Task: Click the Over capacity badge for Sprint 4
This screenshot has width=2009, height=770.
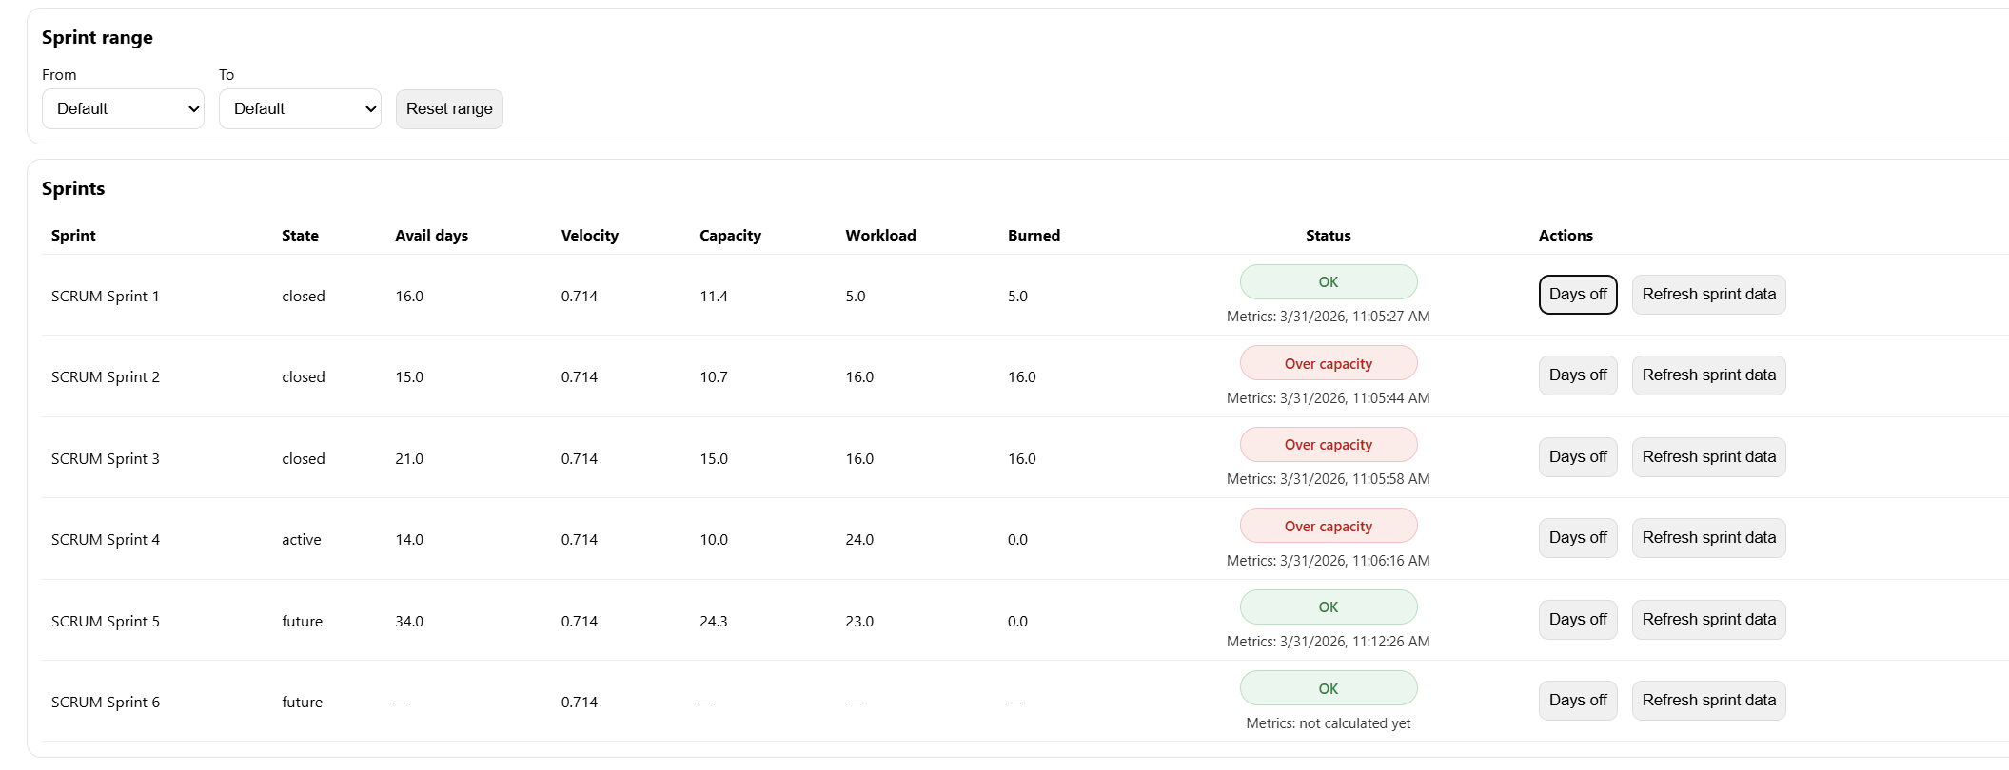Action: click(1328, 526)
